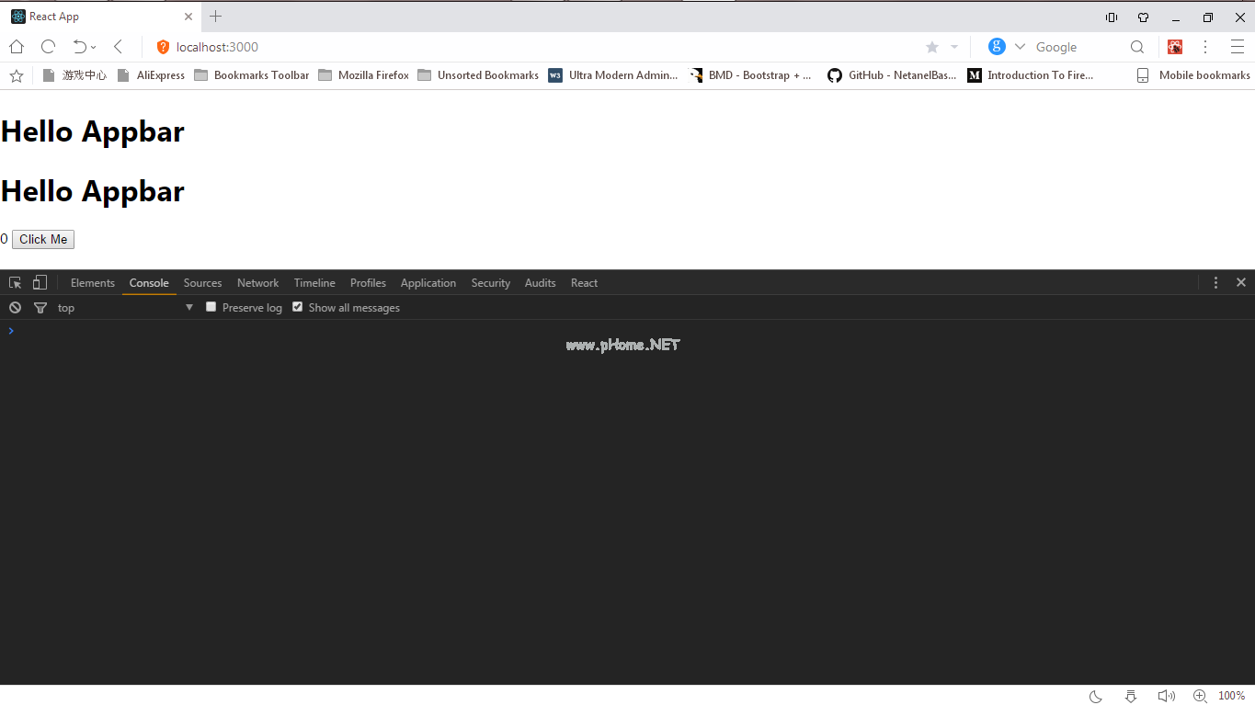Clear console with the clear icon

pos(15,308)
